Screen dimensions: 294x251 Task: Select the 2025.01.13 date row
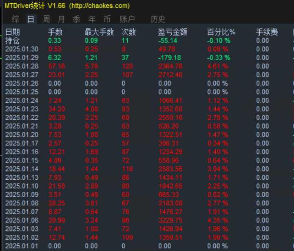tap(22, 177)
